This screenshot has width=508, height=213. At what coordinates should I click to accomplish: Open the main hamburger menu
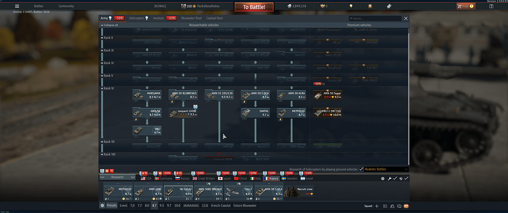click(x=17, y=6)
